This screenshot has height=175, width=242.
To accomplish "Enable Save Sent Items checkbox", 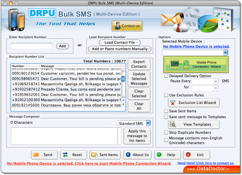I will point(166,111).
